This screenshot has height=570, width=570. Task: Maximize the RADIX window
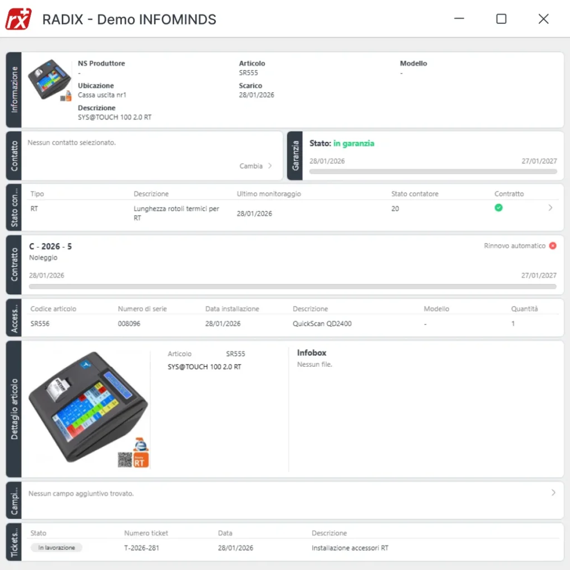[x=501, y=19]
